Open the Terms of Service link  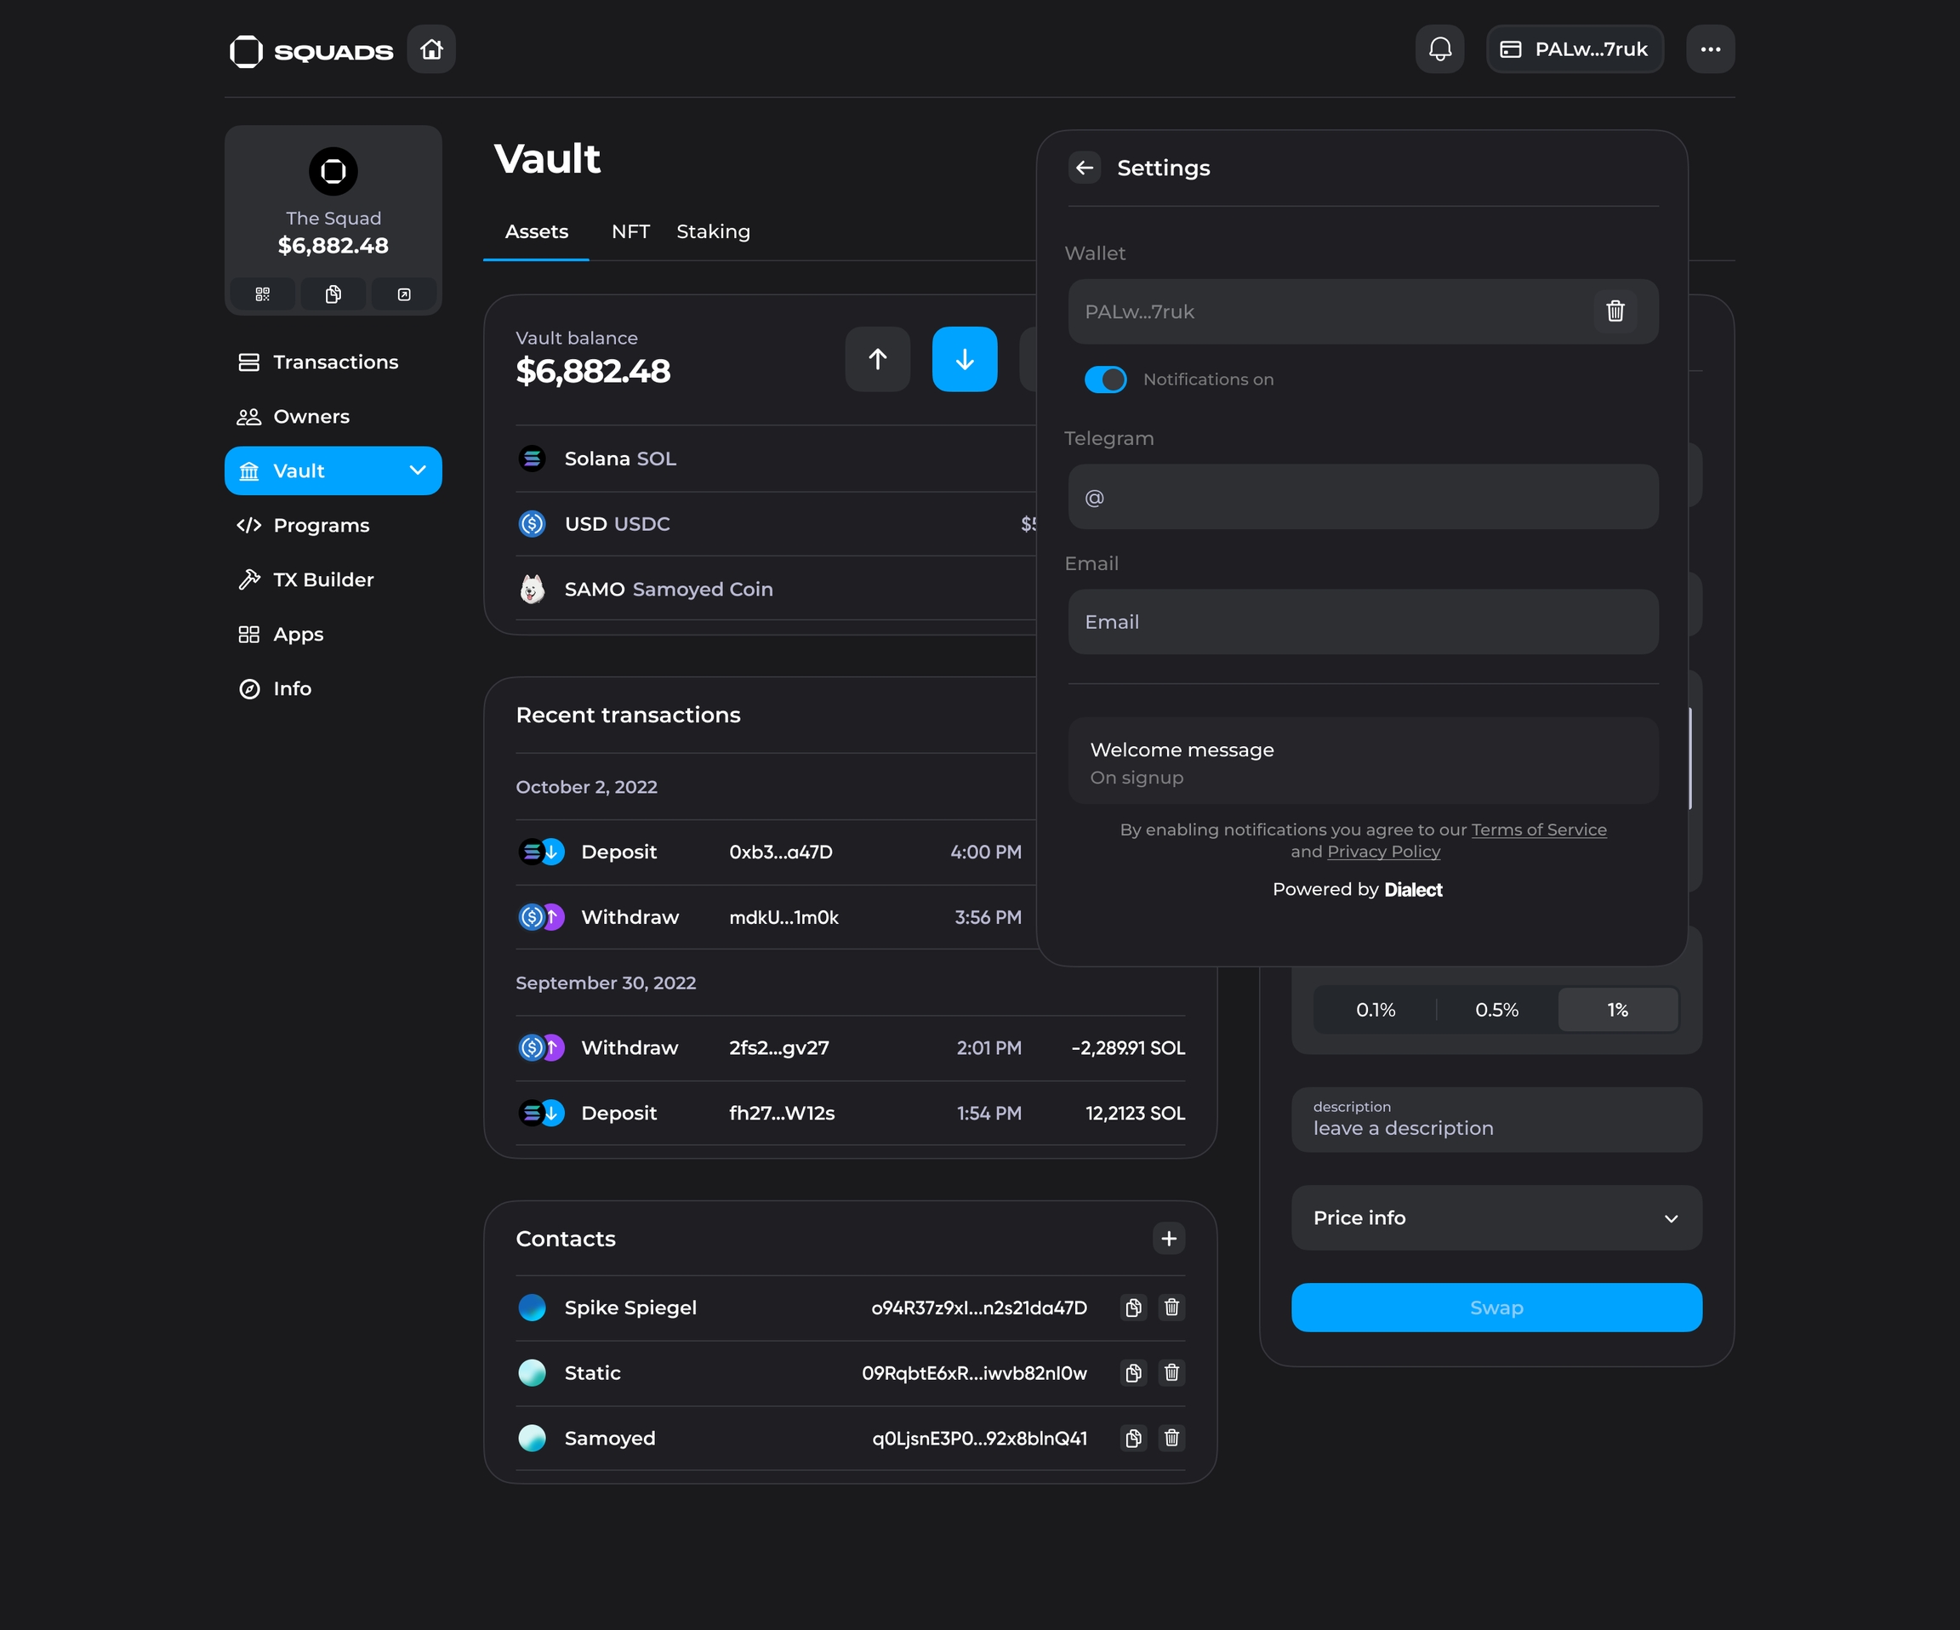[1538, 830]
